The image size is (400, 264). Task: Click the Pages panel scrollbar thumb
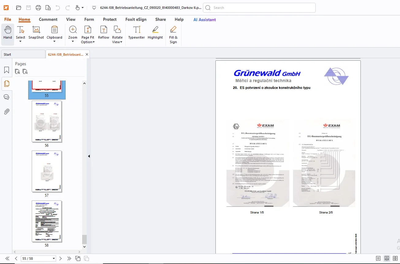pos(85,239)
